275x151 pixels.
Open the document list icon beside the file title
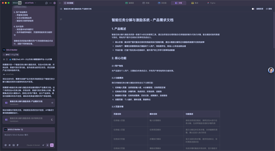61,9
